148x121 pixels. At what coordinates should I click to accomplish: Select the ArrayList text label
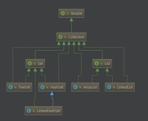tap(90, 87)
